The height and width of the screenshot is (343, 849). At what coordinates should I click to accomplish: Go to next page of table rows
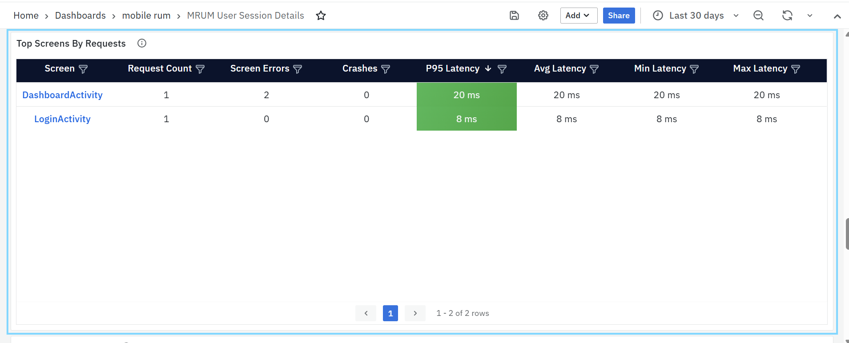(415, 313)
